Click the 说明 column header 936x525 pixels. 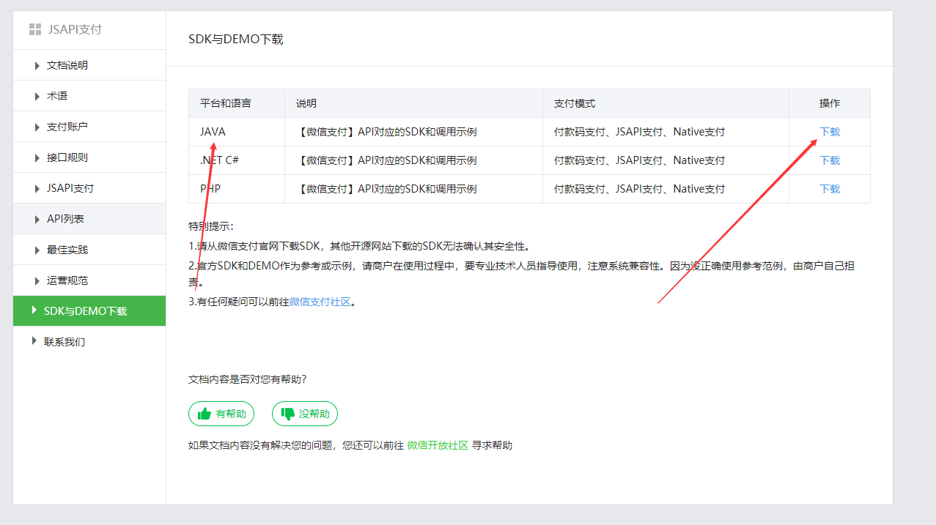point(414,103)
